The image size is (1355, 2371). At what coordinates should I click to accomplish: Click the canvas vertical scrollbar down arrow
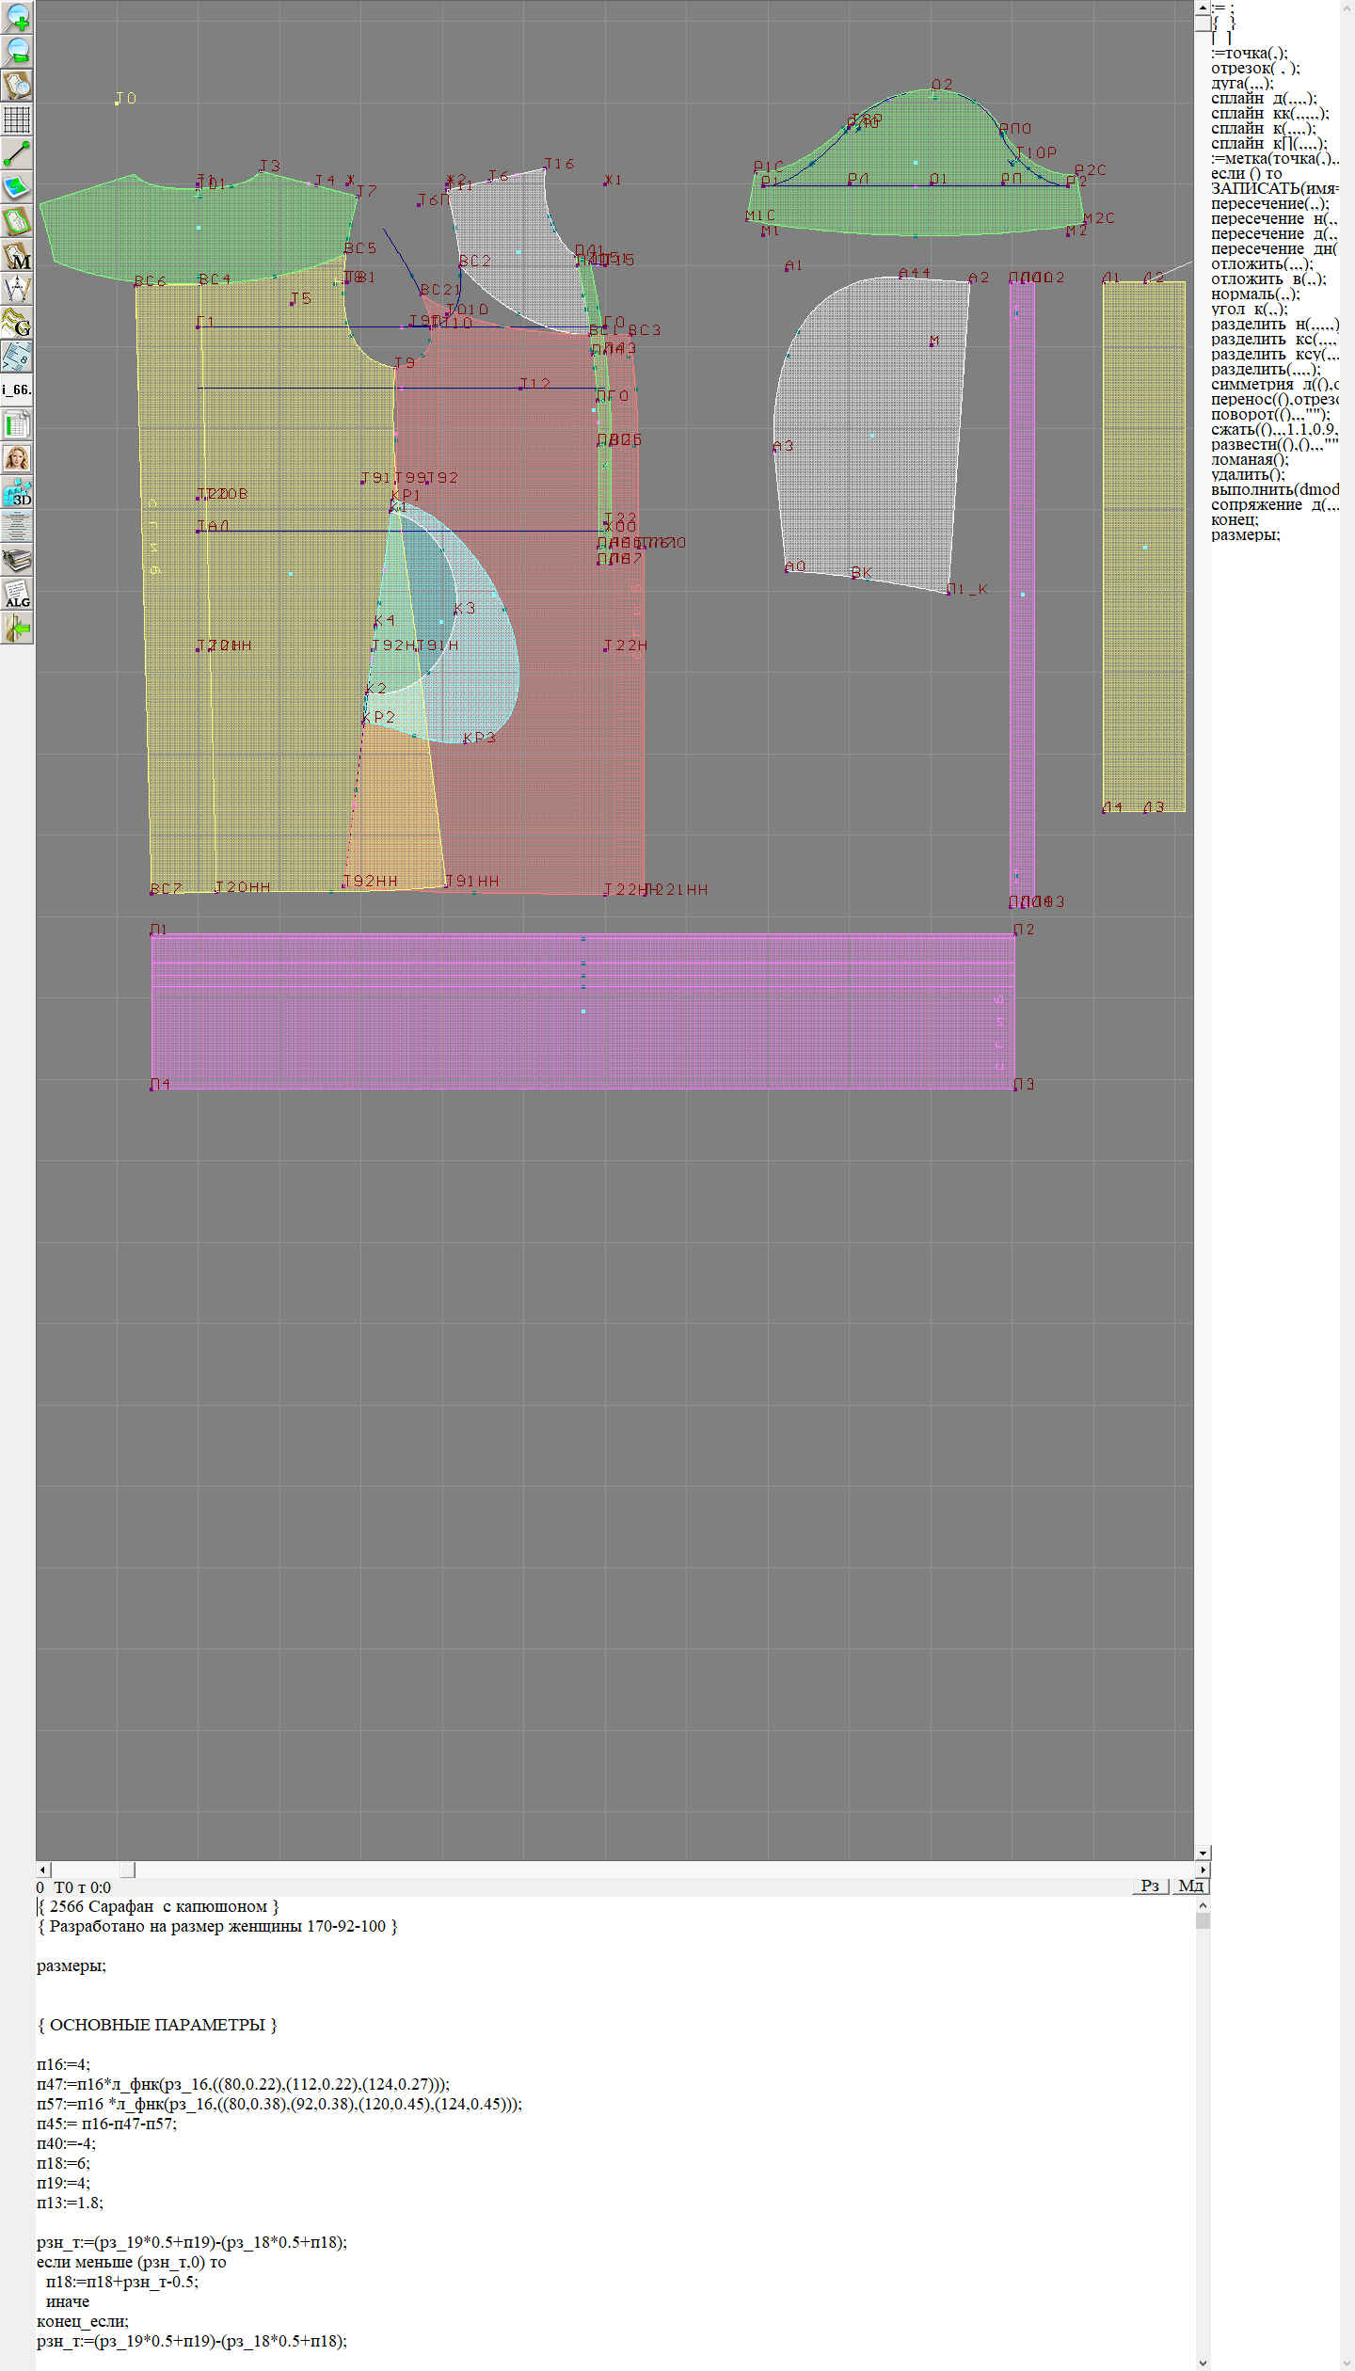pos(1203,1853)
